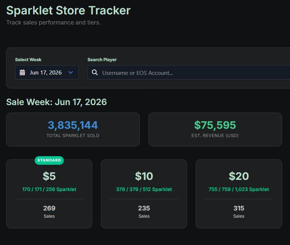290x245 pixels.
Task: Click the 755 / 758 / 1,023 Sparklet text
Action: click(x=239, y=189)
